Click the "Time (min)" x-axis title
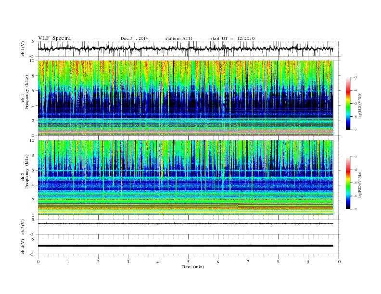381x294 pixels. coord(192,267)
